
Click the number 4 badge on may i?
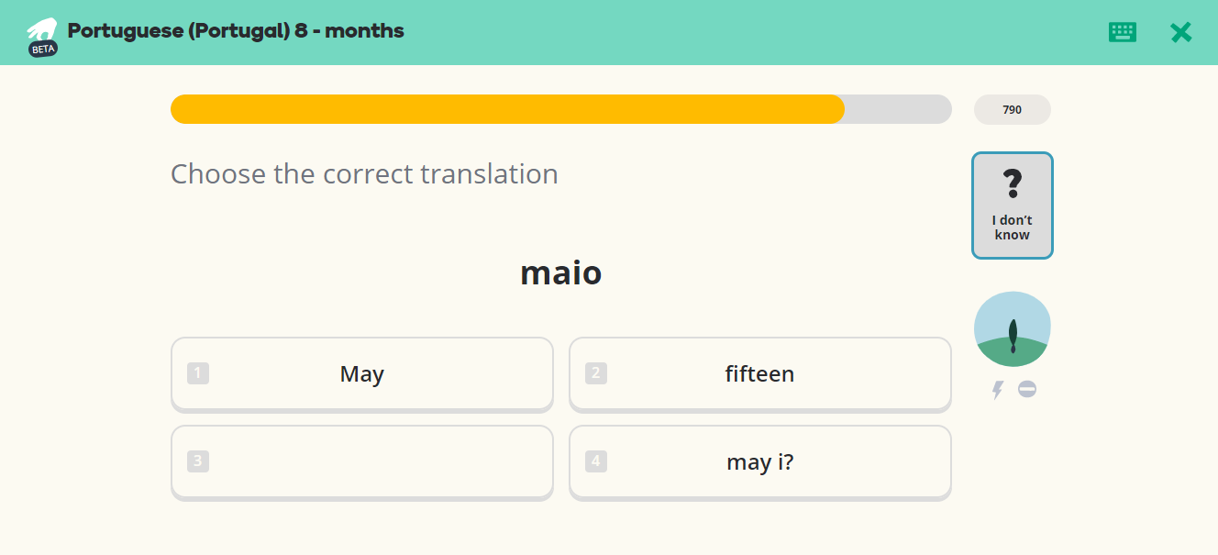596,461
